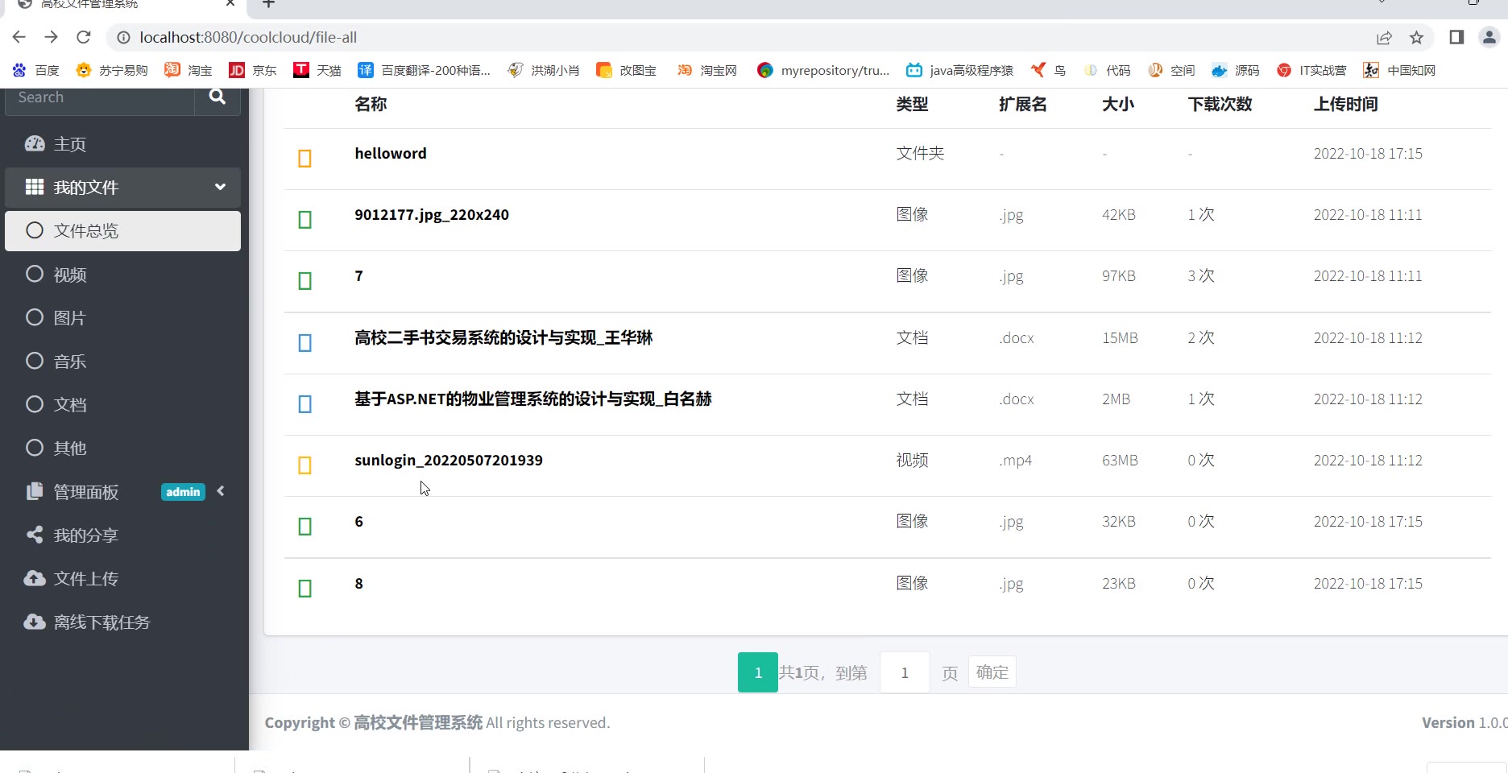Click the page number jump input
Screen dimensions: 1508x773
point(905,672)
